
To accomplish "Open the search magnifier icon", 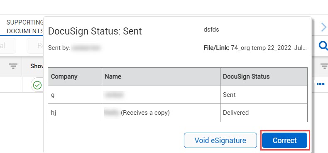I will coord(323,45).
